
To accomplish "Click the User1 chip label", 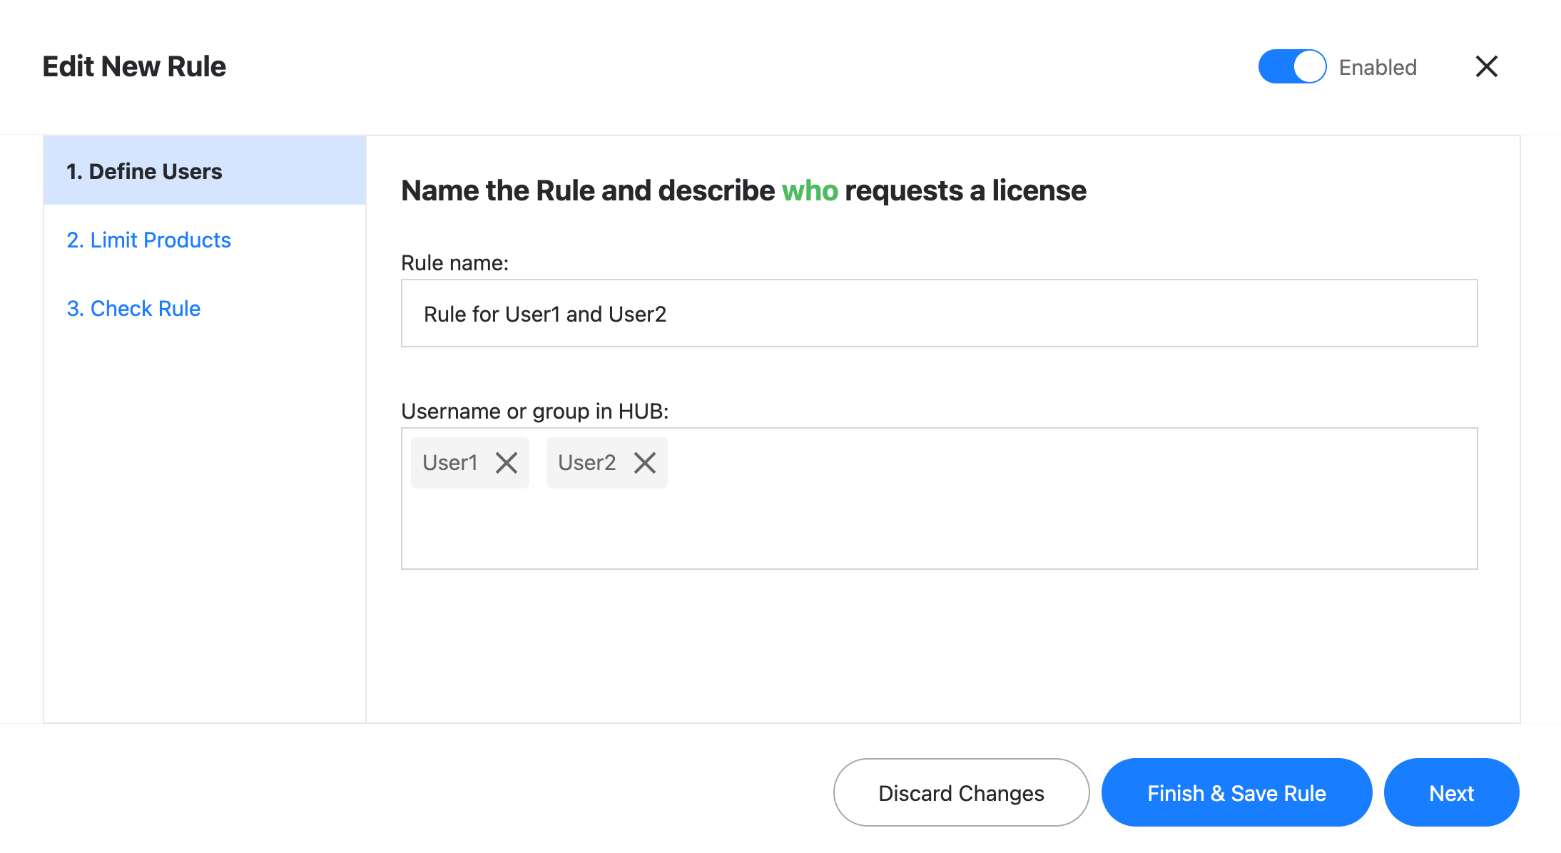I will (x=450, y=463).
